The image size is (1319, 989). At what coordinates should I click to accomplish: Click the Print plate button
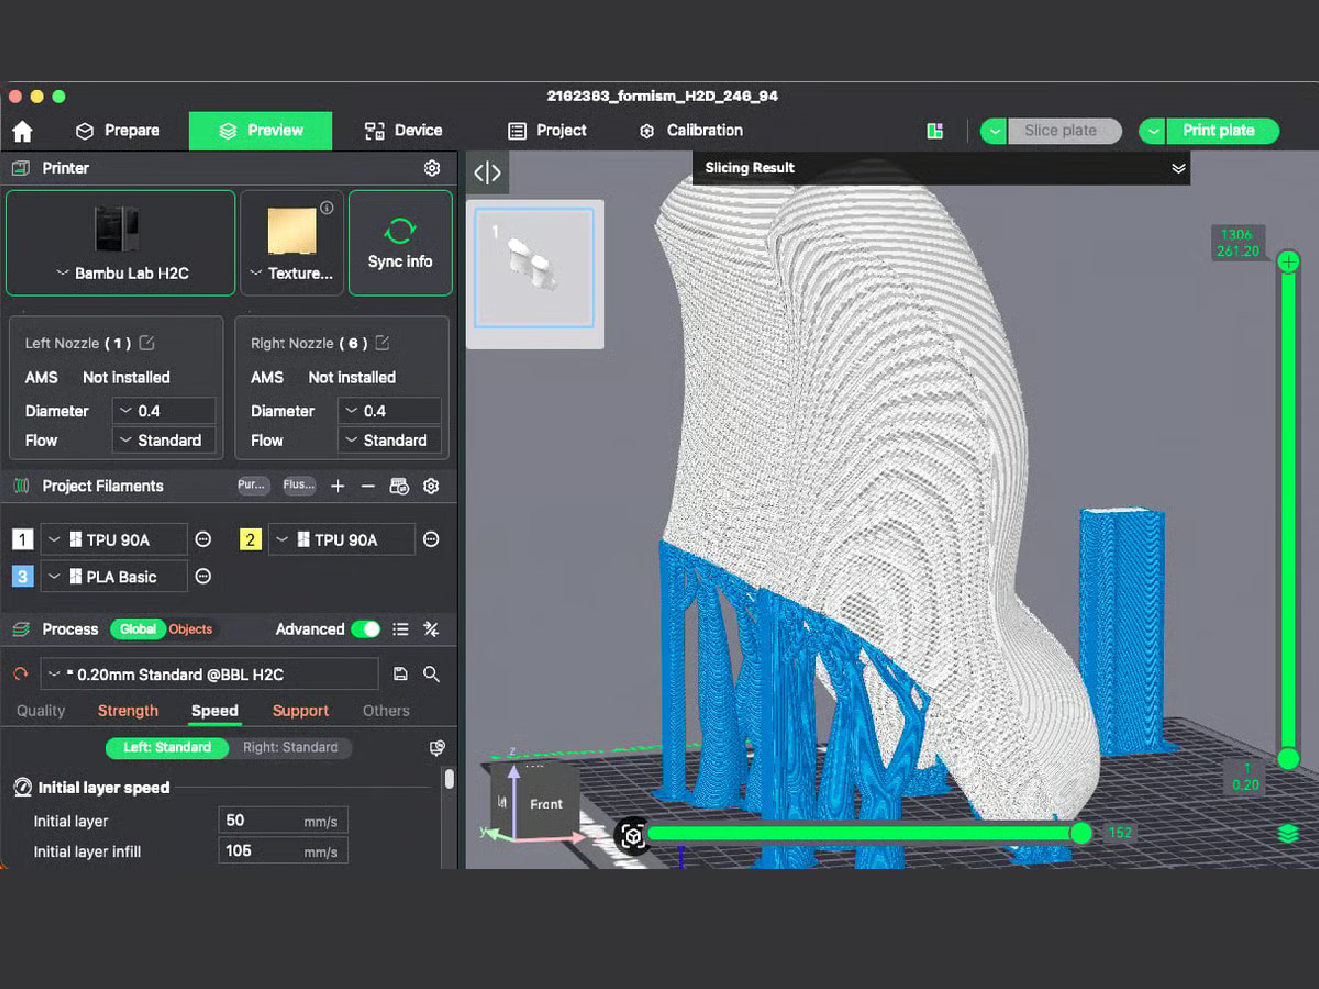tap(1222, 131)
